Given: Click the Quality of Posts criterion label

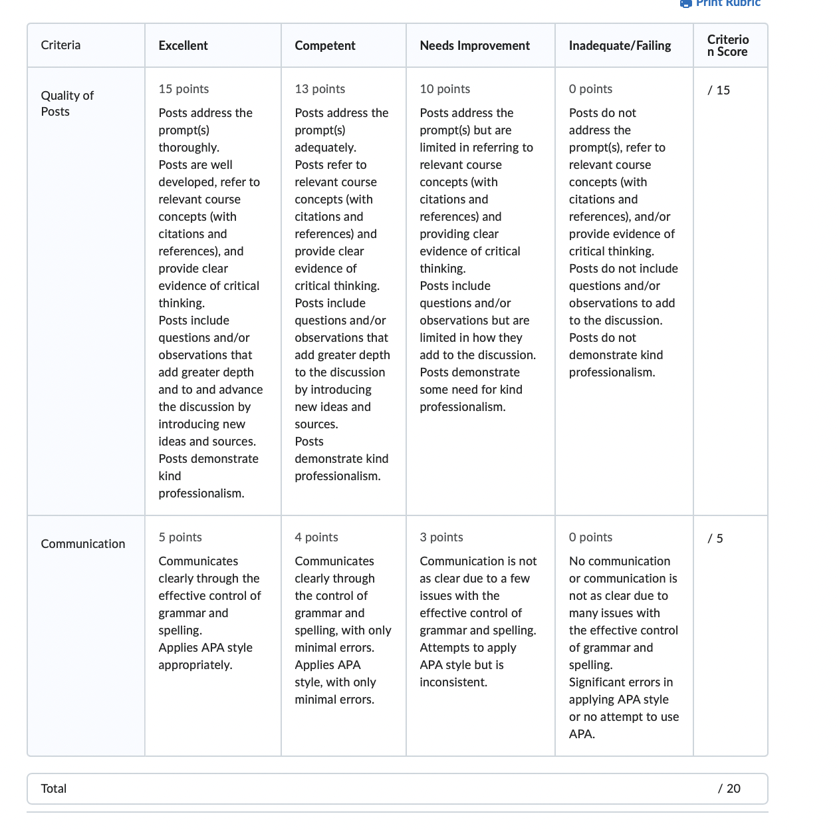Looking at the screenshot, I should click(x=67, y=103).
